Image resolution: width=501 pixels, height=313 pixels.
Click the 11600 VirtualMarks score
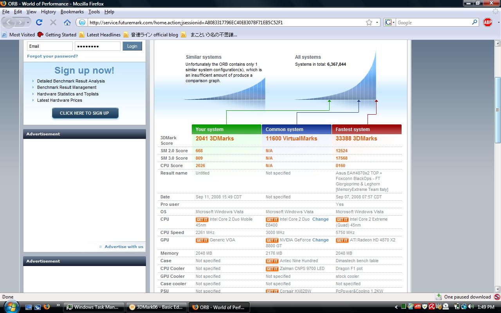[x=291, y=139]
